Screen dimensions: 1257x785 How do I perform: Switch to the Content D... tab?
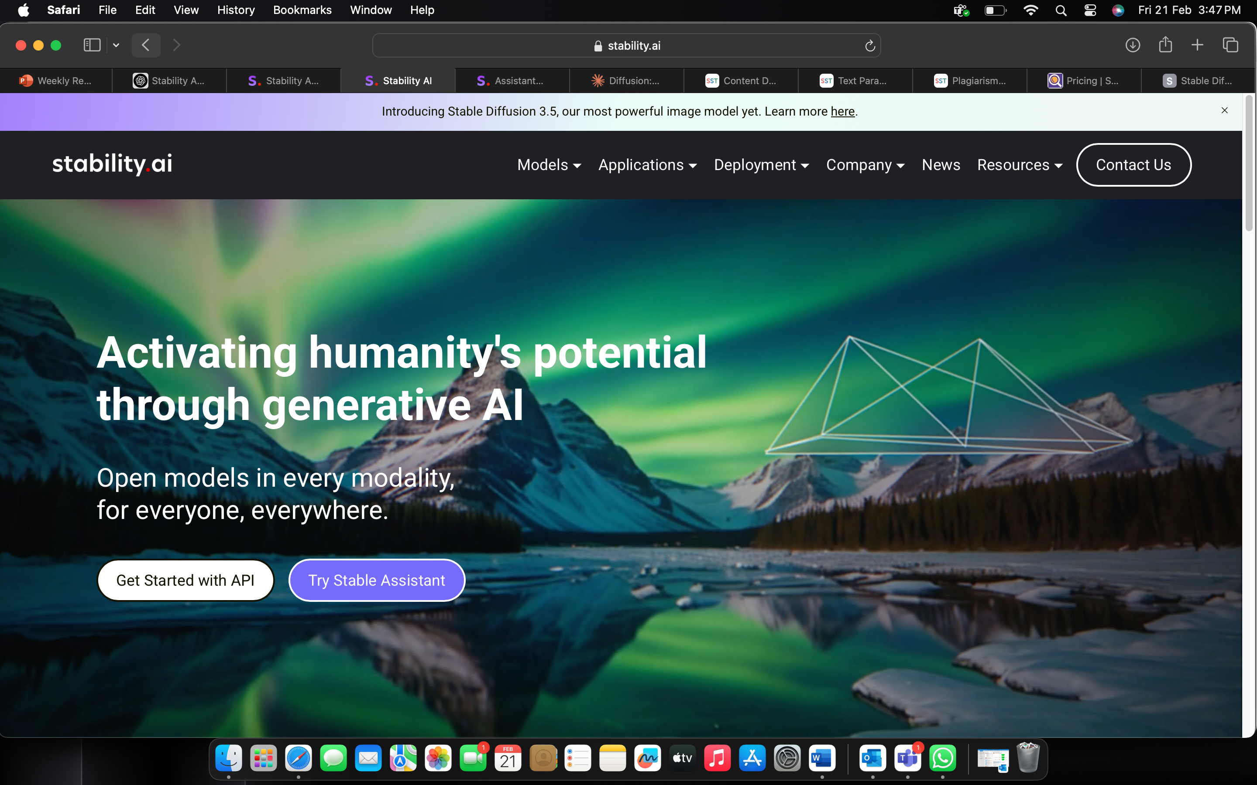tap(741, 81)
